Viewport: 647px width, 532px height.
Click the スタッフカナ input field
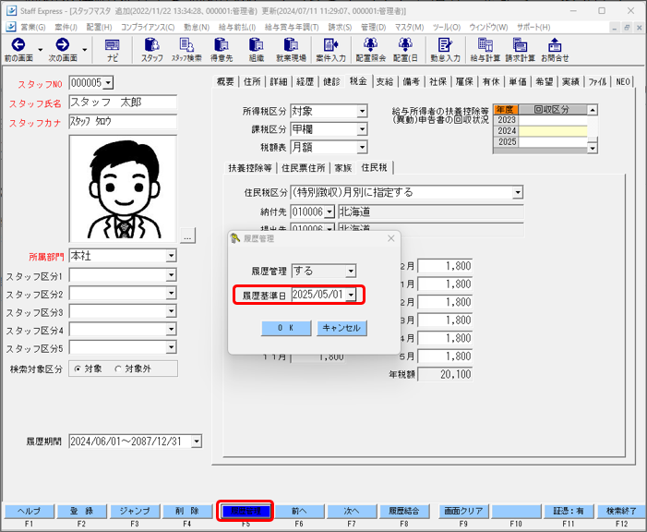pyautogui.click(x=123, y=121)
